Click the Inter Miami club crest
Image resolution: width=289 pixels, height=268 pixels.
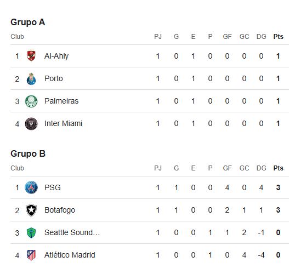pyautogui.click(x=31, y=124)
